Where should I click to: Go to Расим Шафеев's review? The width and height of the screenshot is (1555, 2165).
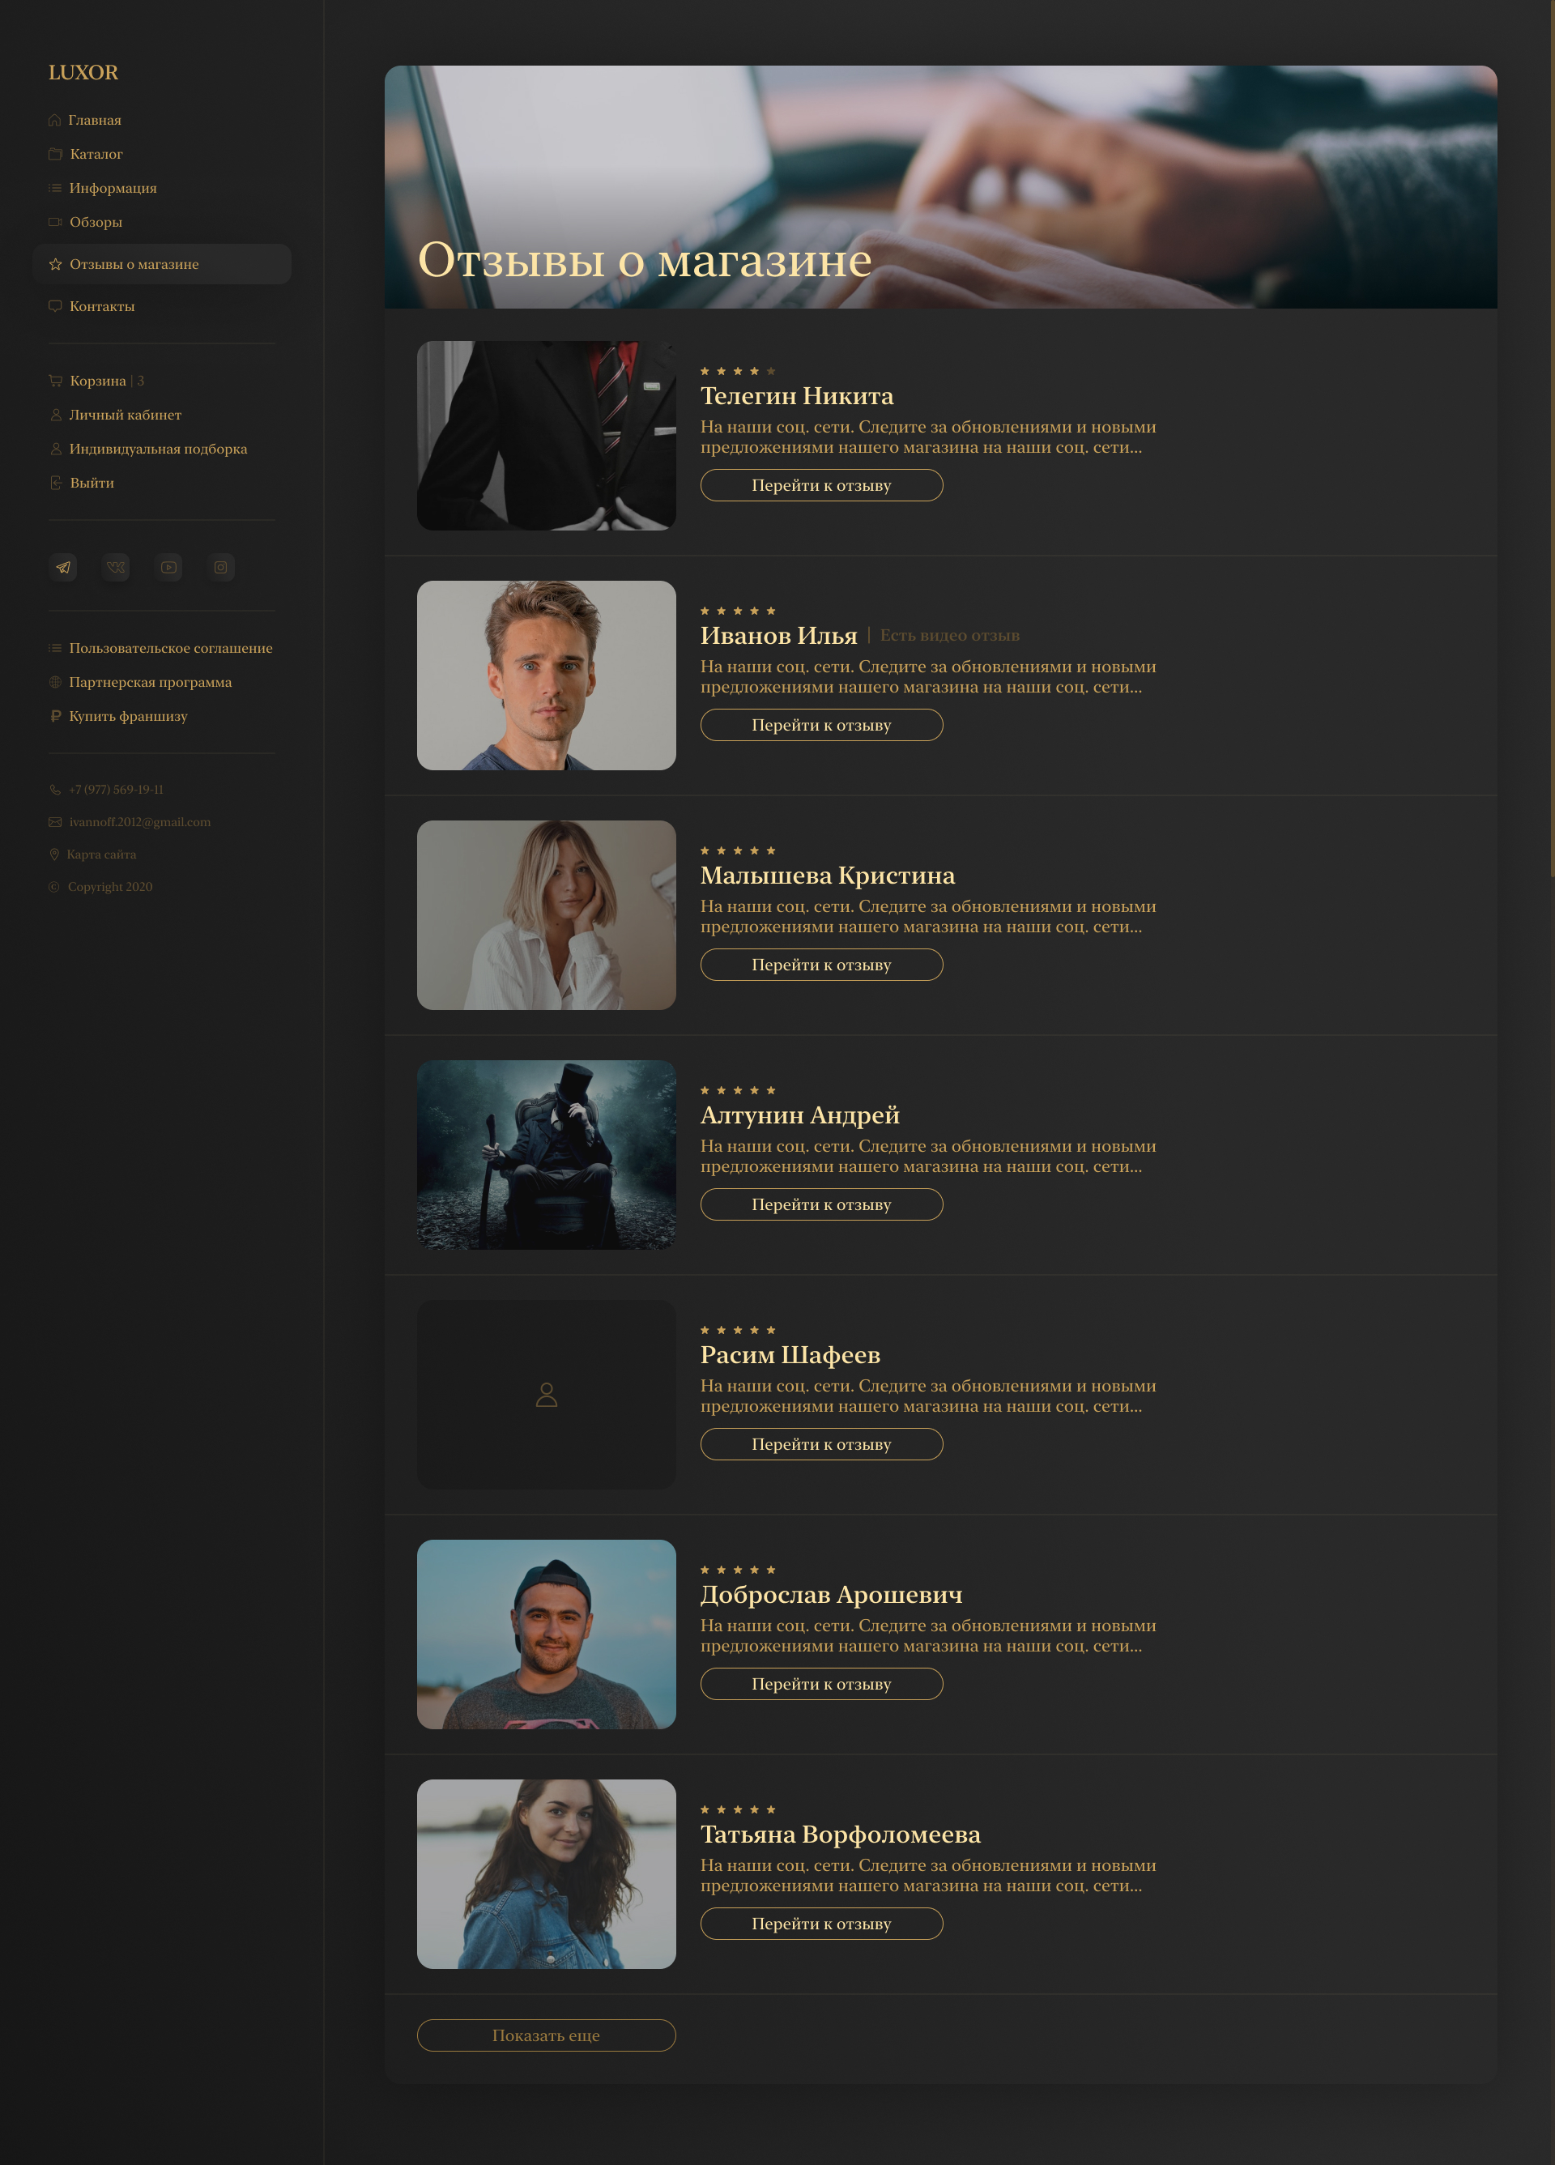coord(821,1443)
